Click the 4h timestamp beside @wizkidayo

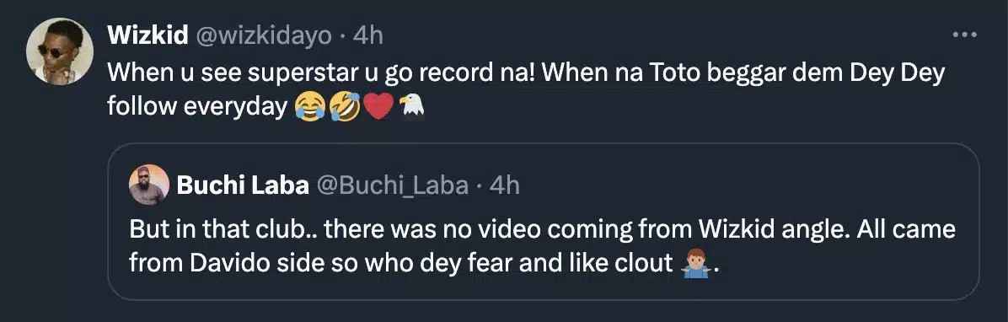point(368,36)
